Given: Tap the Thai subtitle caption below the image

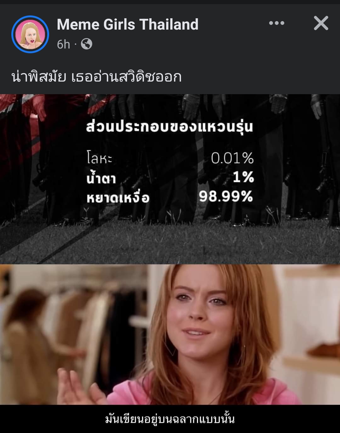Looking at the screenshot, I should (170, 419).
